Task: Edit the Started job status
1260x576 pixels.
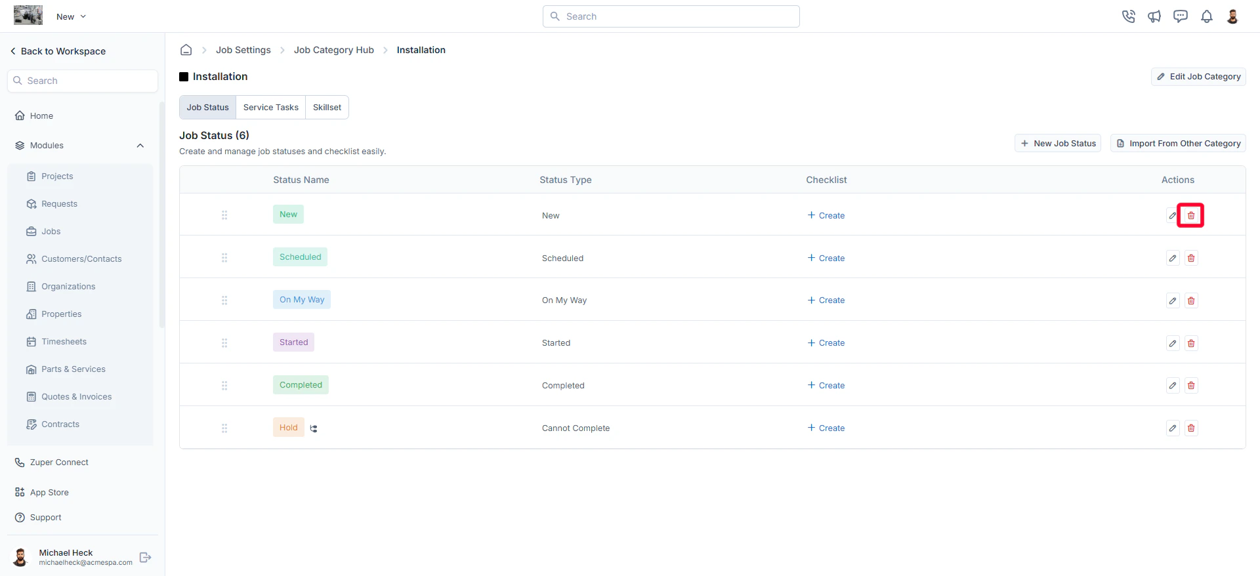Action: (1173, 343)
